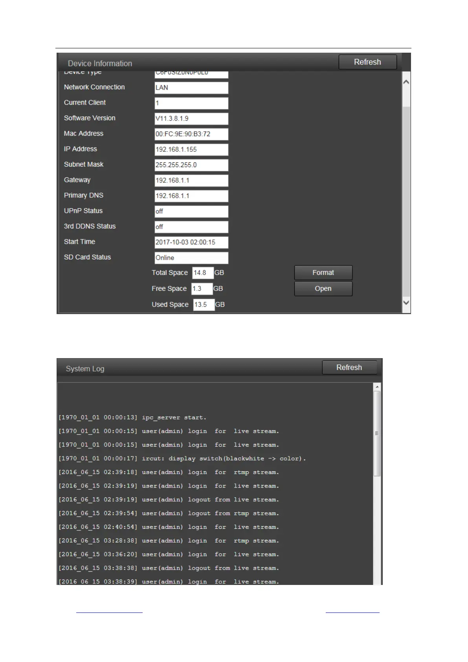Click the Used Space label

pyautogui.click(x=170, y=305)
